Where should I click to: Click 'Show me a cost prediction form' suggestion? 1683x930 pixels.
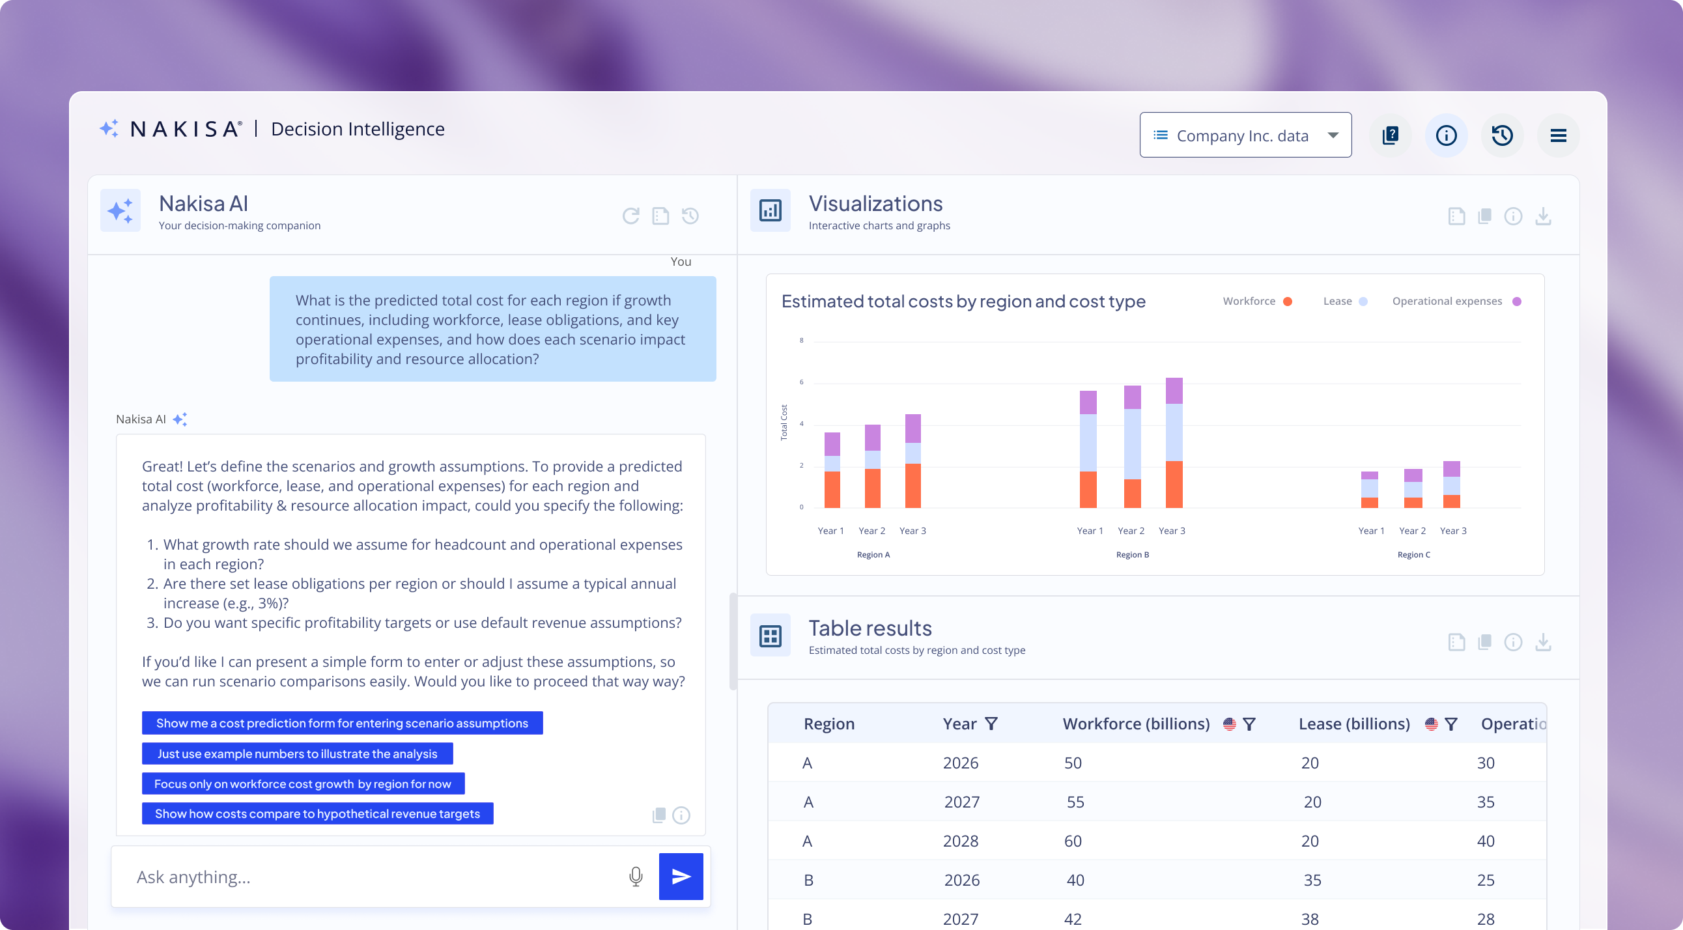click(x=342, y=723)
